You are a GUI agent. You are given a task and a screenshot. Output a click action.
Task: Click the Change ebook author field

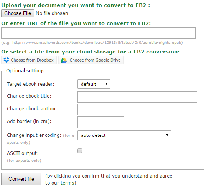(x=137, y=110)
